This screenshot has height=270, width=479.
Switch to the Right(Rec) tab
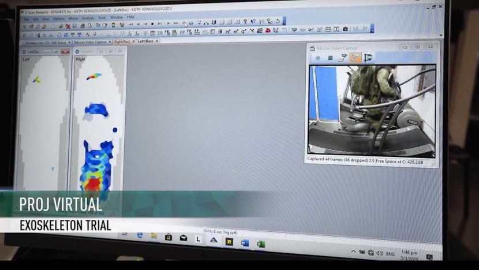(x=122, y=42)
